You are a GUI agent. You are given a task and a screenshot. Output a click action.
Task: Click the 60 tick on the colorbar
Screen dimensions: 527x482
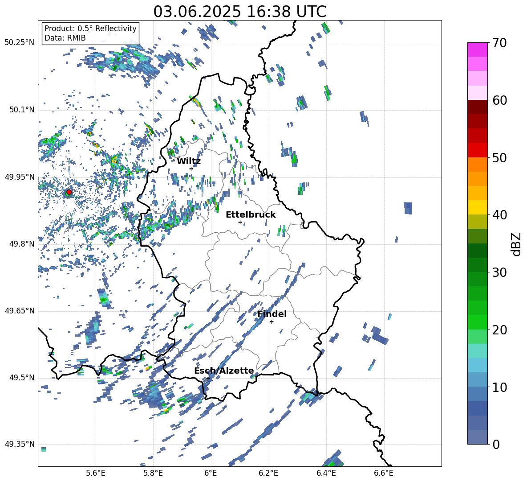point(499,100)
